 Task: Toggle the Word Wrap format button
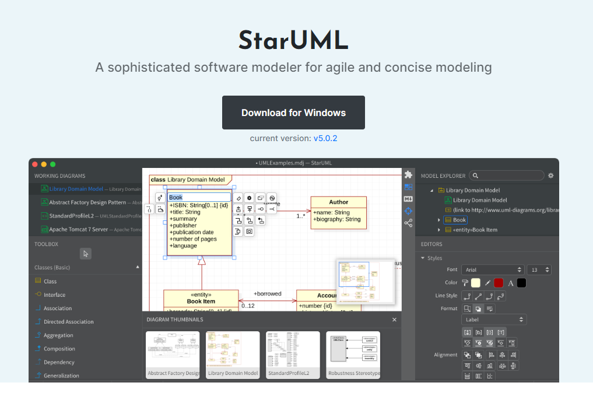[489, 309]
